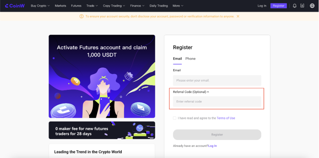Image resolution: width=319 pixels, height=158 pixels.
Task: Click the purple Register button in header
Action: 278,6
